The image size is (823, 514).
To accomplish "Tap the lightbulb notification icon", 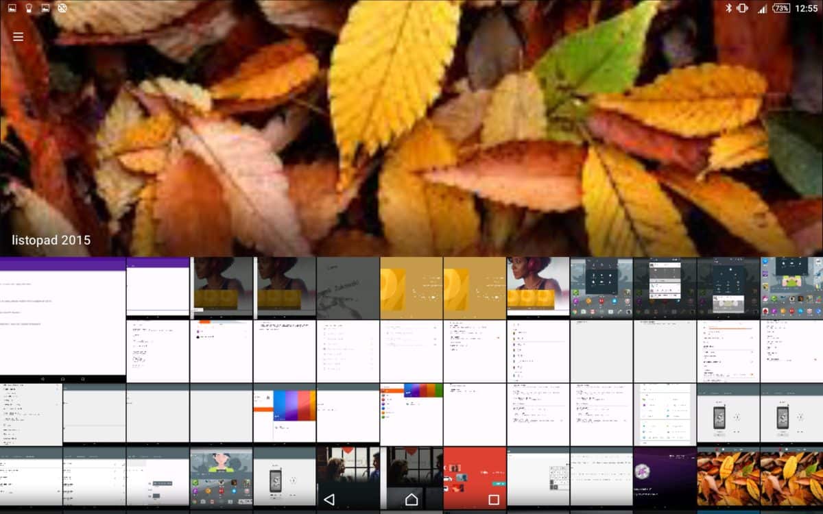I will [x=29, y=8].
